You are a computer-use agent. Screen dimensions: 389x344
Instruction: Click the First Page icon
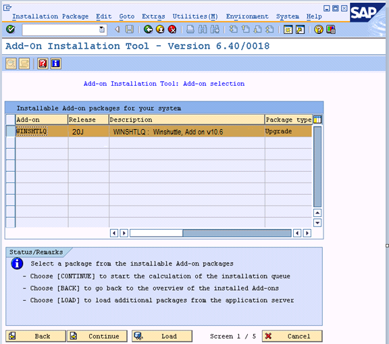[233, 30]
